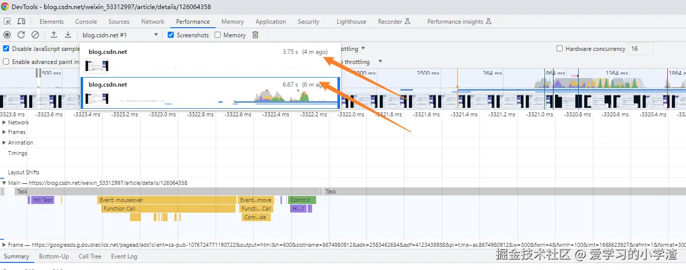
Task: Switch to the Bottom-Up tab
Action: (x=54, y=256)
